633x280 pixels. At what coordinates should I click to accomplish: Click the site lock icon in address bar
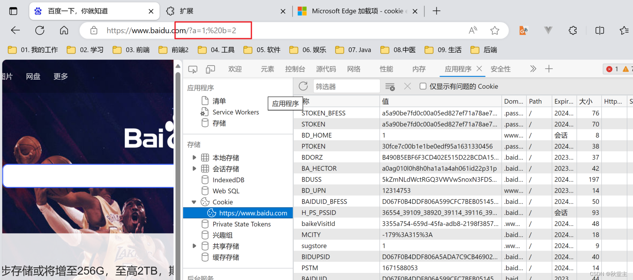point(94,30)
